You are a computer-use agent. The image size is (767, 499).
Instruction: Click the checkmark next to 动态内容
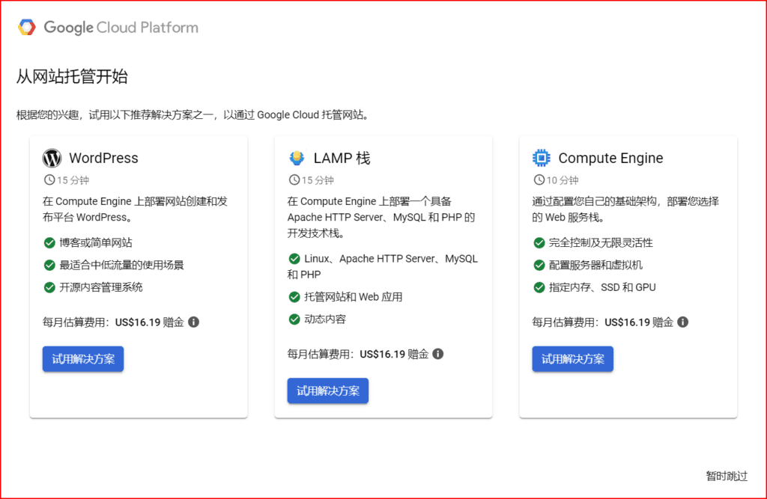pos(294,318)
